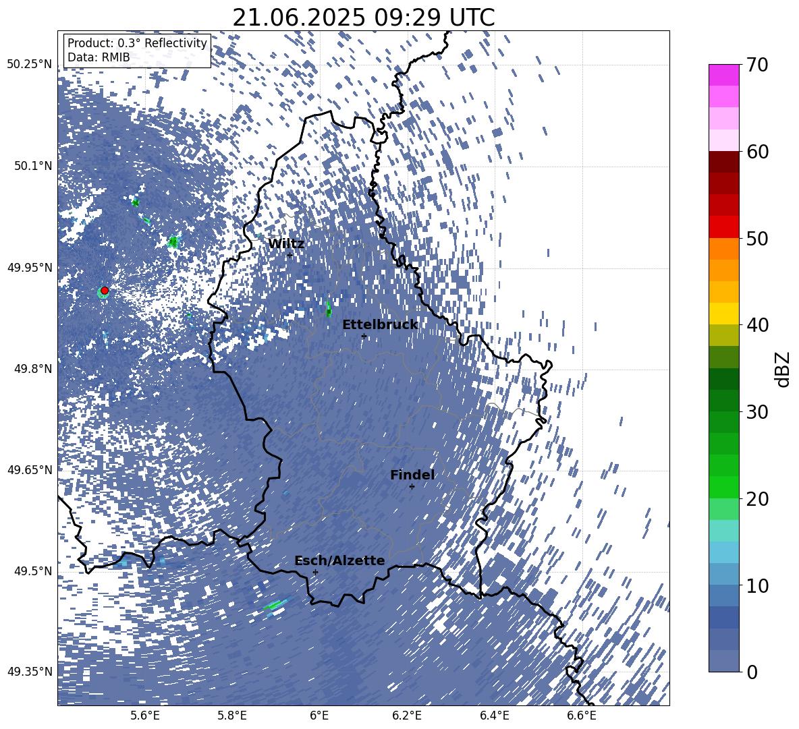Click the 6.2°E longitude label
799x729 pixels.
coord(407,716)
